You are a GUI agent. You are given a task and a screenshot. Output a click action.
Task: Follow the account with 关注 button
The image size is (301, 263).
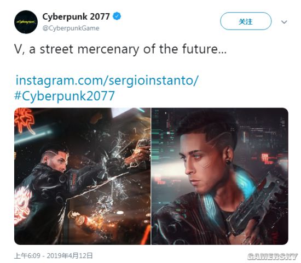[246, 21]
